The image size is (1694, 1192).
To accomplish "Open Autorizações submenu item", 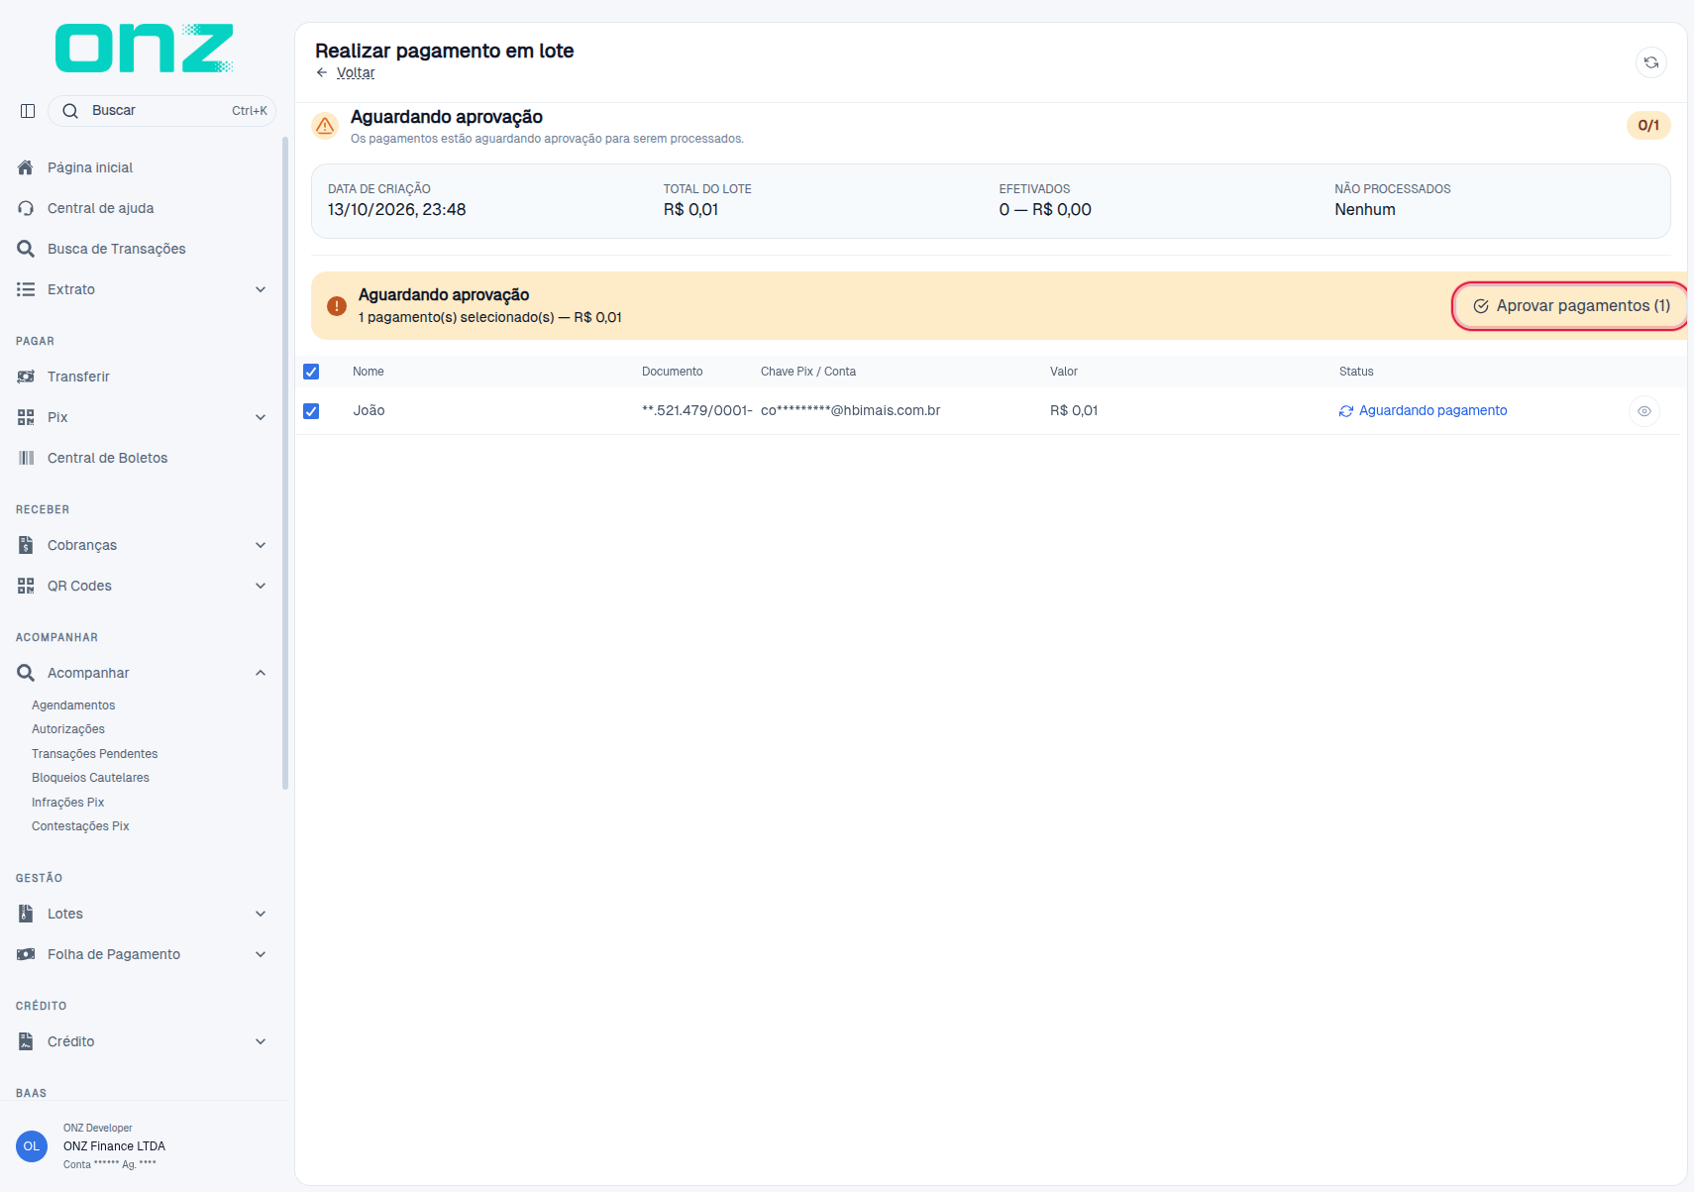I will (x=68, y=729).
